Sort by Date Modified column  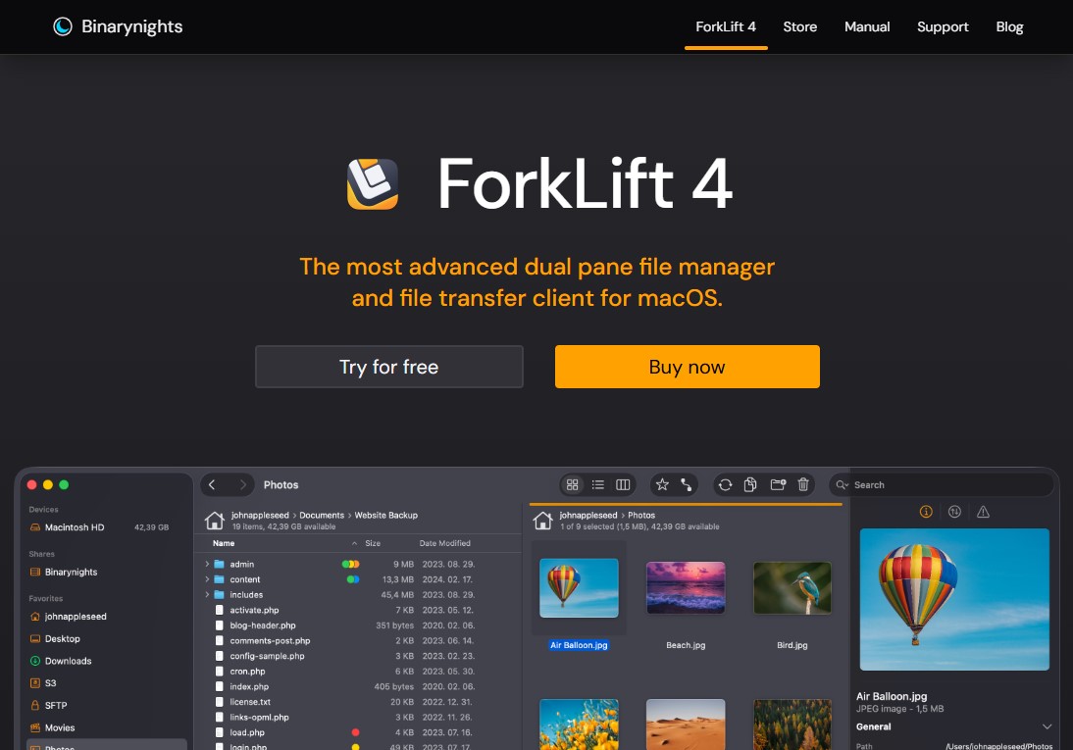tap(445, 543)
